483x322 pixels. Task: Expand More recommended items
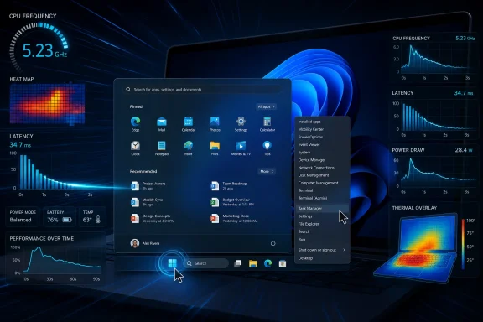267,171
